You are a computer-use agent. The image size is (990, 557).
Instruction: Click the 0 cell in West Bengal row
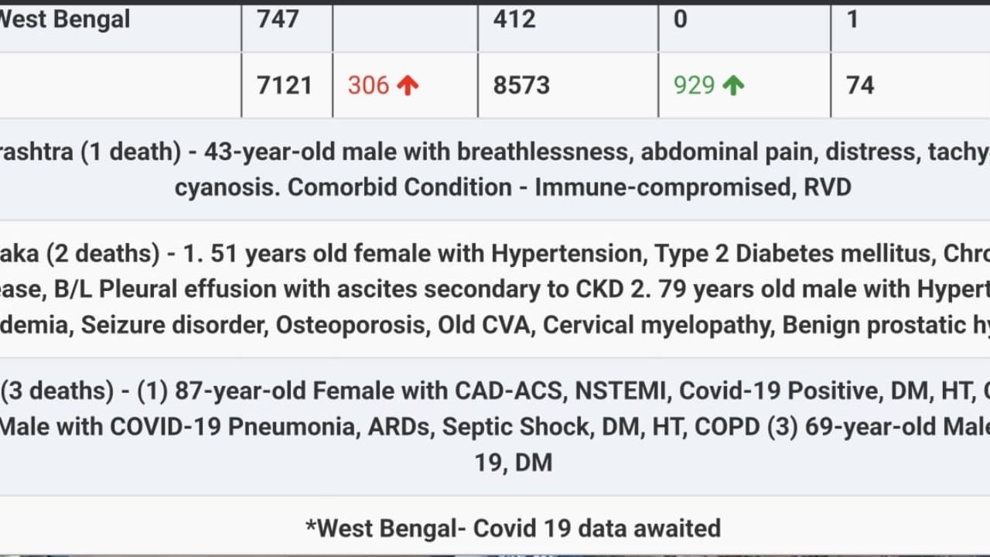pos(681,19)
